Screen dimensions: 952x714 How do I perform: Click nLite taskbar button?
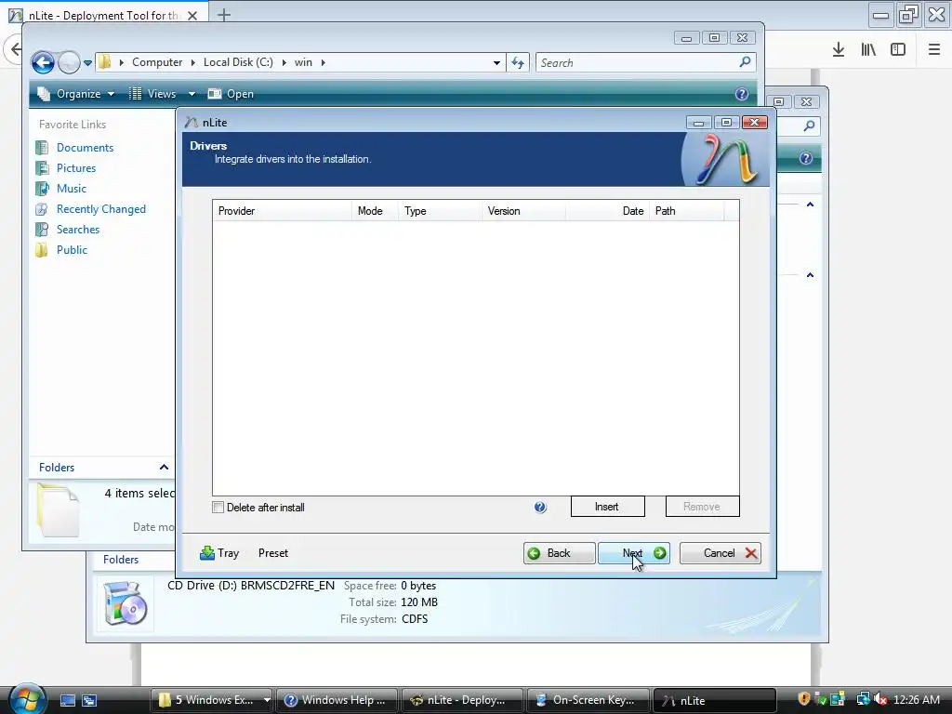[714, 700]
